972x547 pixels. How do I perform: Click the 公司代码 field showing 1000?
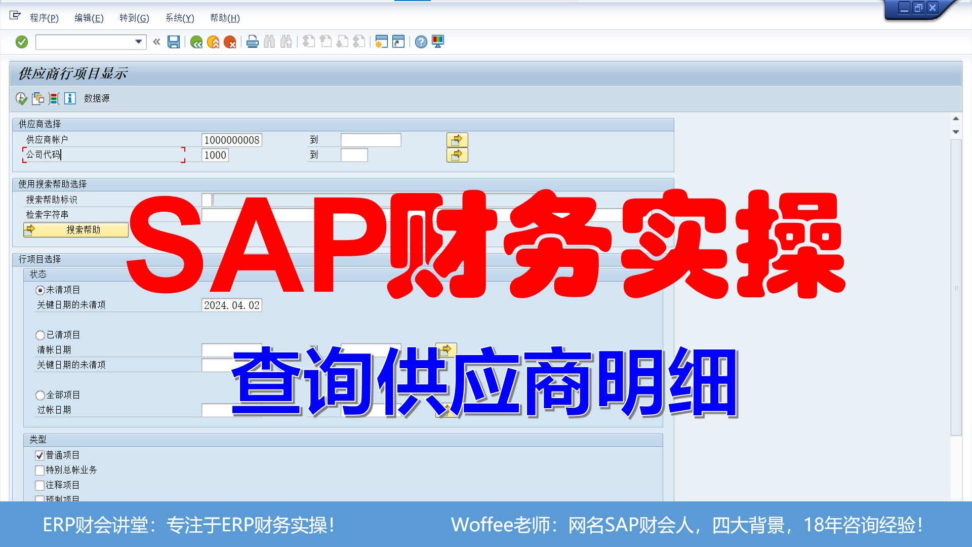[215, 155]
